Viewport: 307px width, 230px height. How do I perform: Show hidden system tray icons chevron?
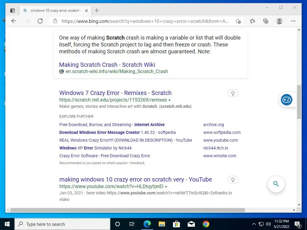pyautogui.click(x=254, y=224)
